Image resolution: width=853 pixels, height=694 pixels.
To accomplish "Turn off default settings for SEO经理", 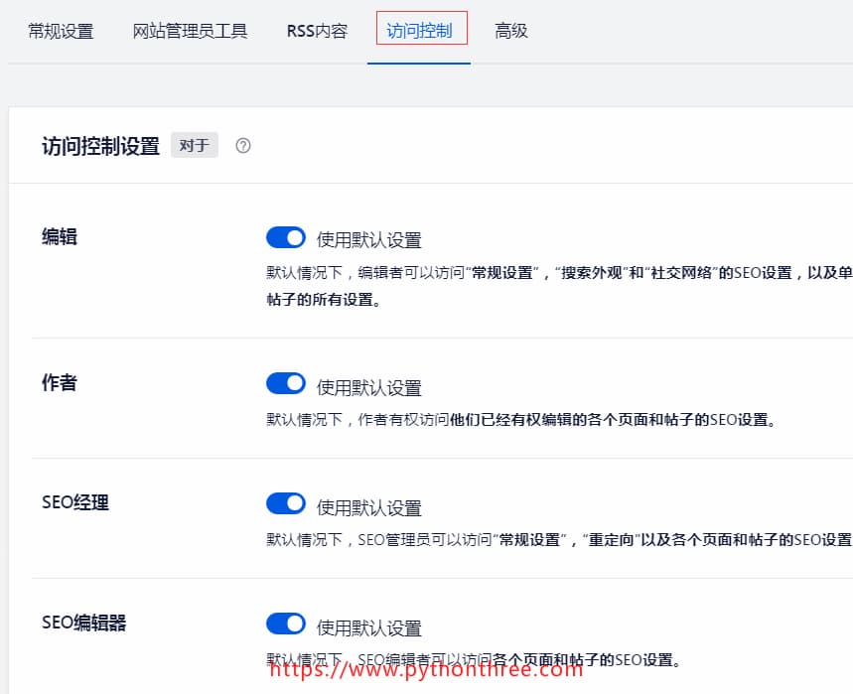I will coord(286,504).
